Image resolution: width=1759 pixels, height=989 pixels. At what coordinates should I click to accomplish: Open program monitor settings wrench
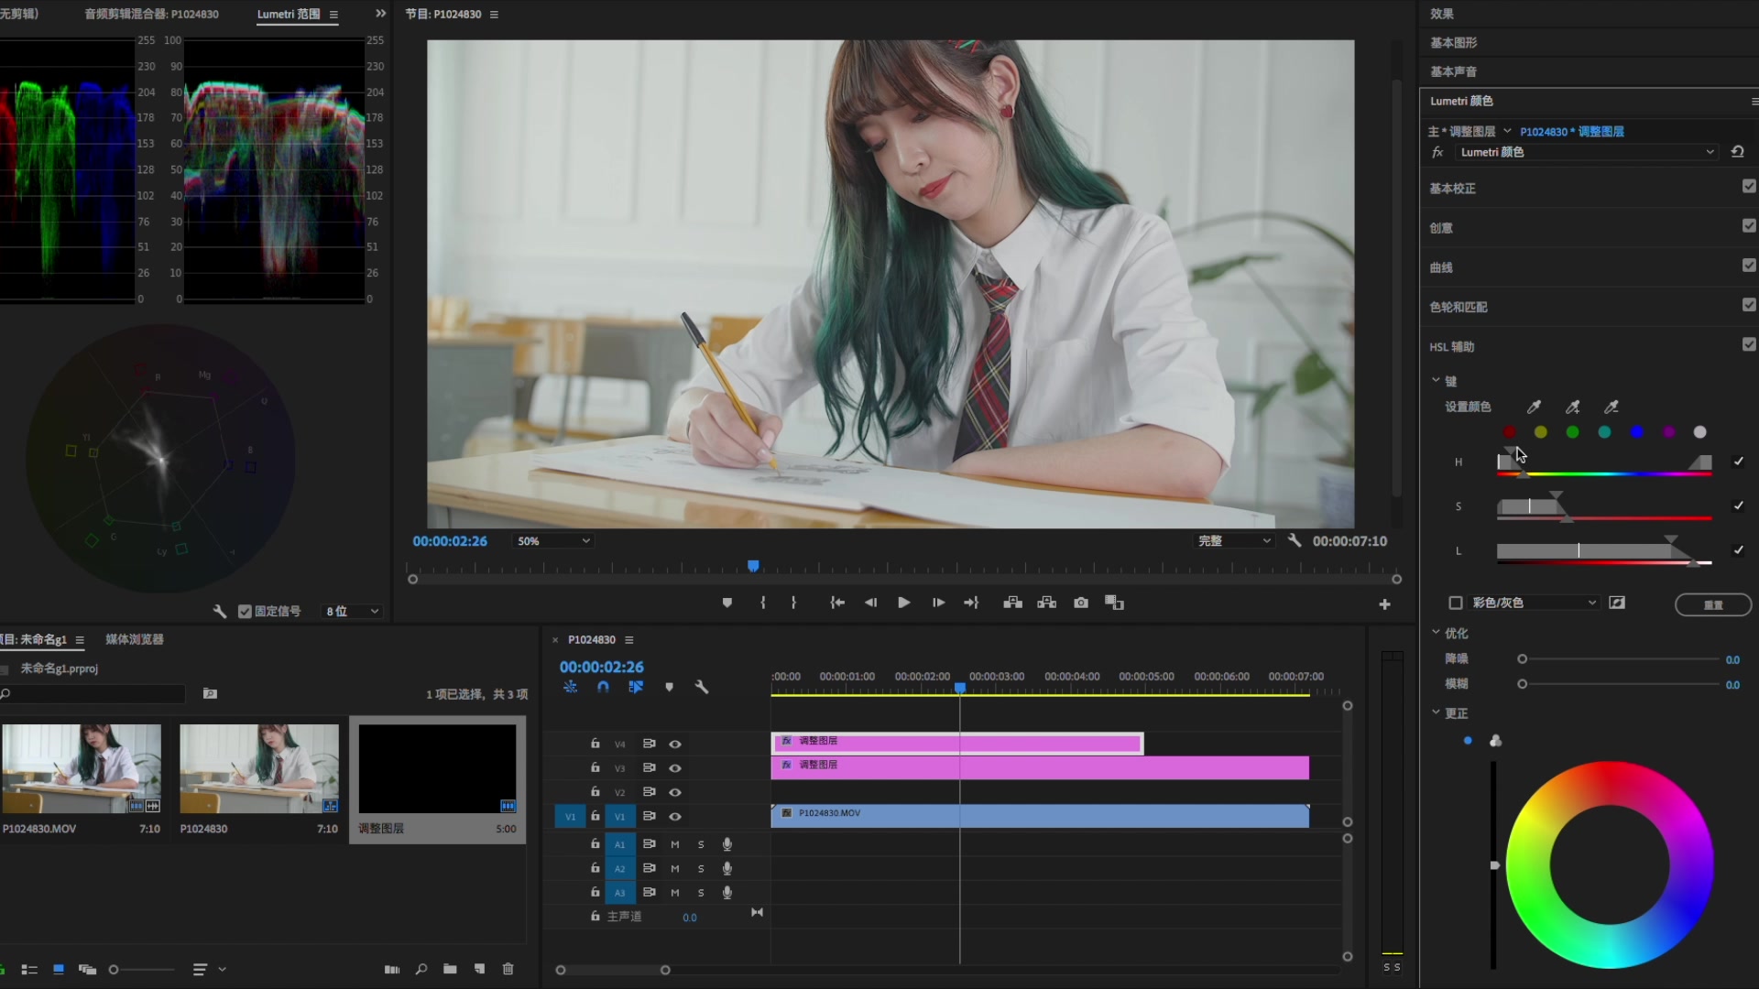click(x=1295, y=540)
